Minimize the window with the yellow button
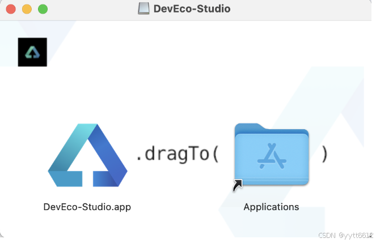376x243 pixels. (27, 9)
